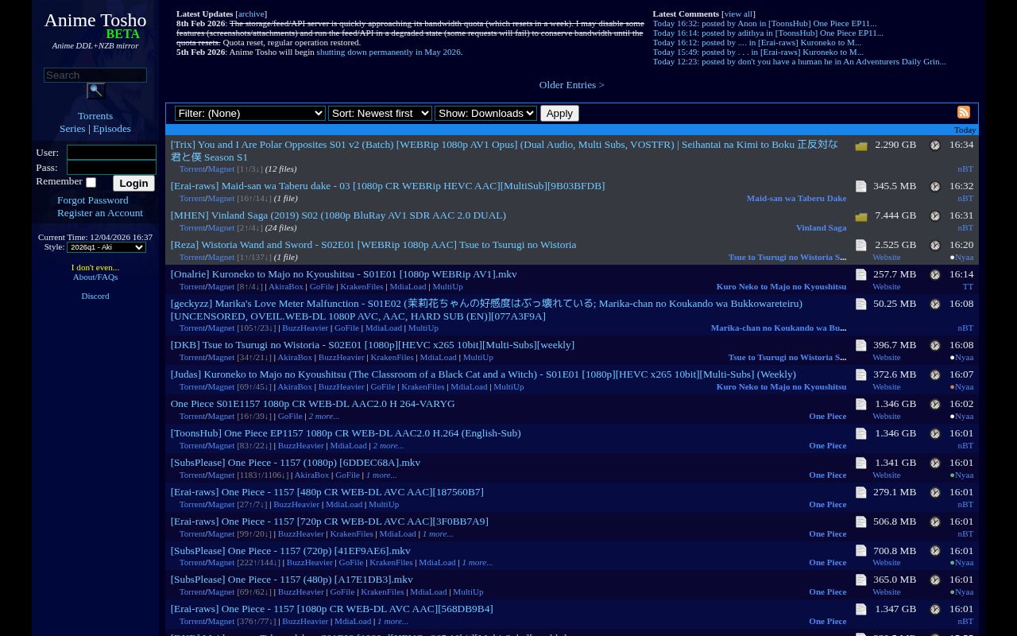The height and width of the screenshot is (636, 1017).
Task: Click the Show: Downloads selector
Action: tap(485, 113)
